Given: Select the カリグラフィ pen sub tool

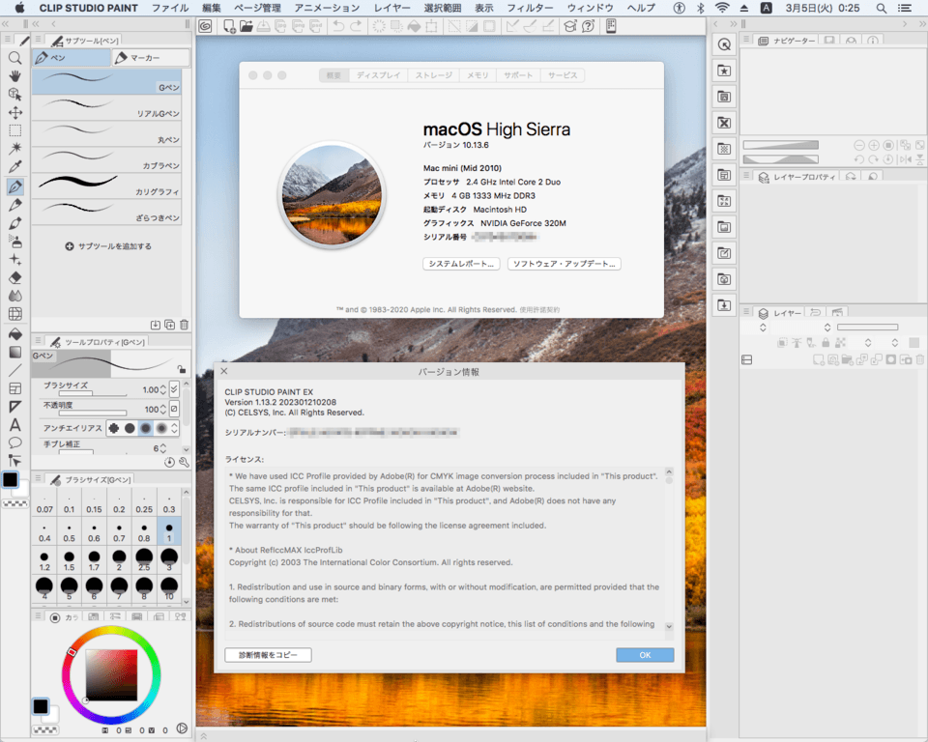Looking at the screenshot, I should pos(106,185).
